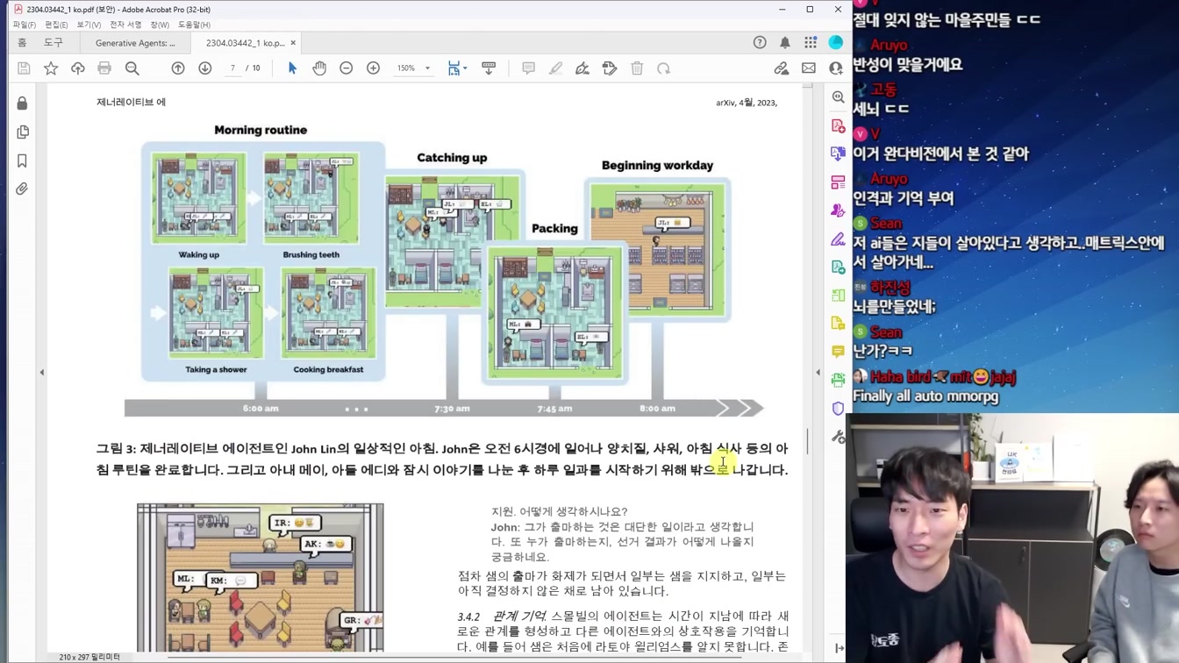Zoom out with the minus button
The image size is (1179, 663).
point(347,68)
